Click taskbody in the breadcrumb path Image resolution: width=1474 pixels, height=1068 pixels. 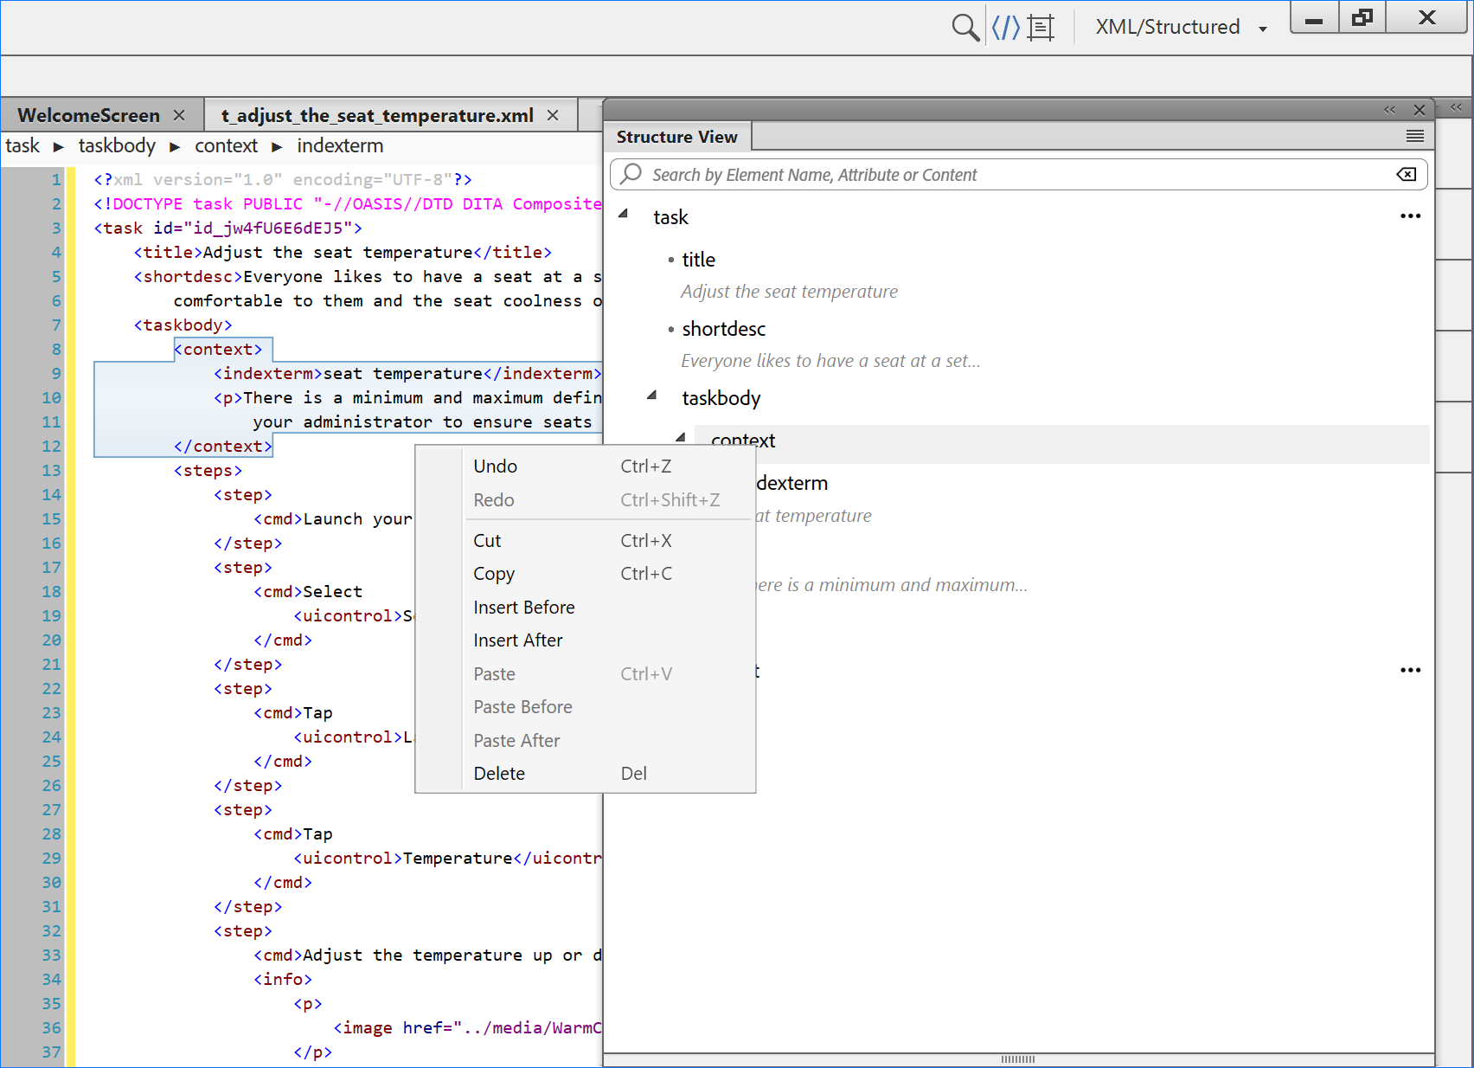(x=117, y=146)
